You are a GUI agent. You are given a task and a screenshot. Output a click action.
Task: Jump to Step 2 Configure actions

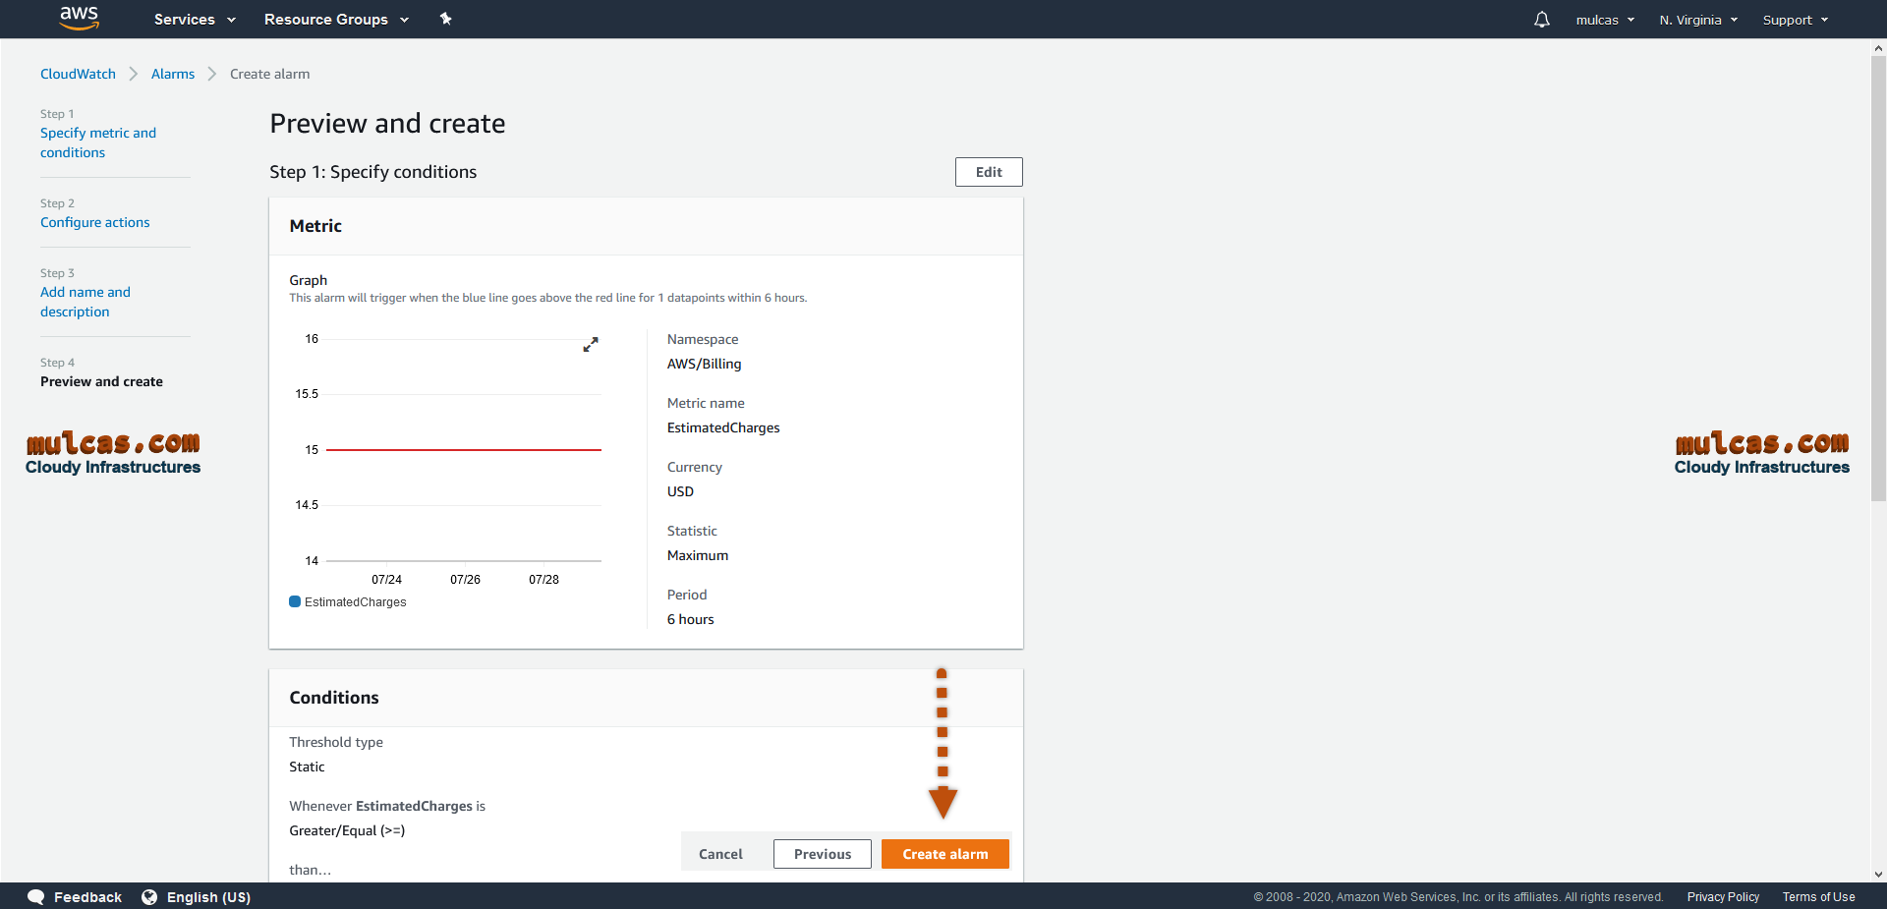pyautogui.click(x=94, y=222)
